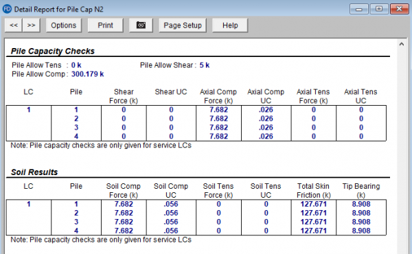Screen dimensions: 412x254
Task: Close the Detail Report window
Action: [x=399, y=9]
